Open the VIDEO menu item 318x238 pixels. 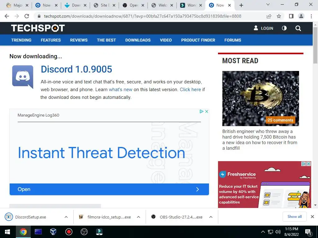click(x=166, y=40)
